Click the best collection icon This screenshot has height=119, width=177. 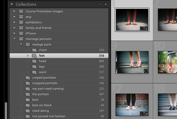28,100
